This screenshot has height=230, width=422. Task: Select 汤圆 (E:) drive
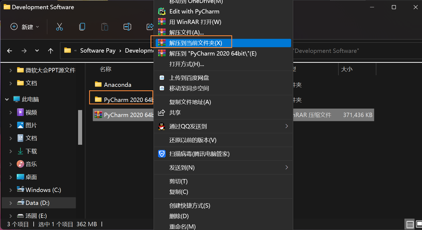pos(32,216)
